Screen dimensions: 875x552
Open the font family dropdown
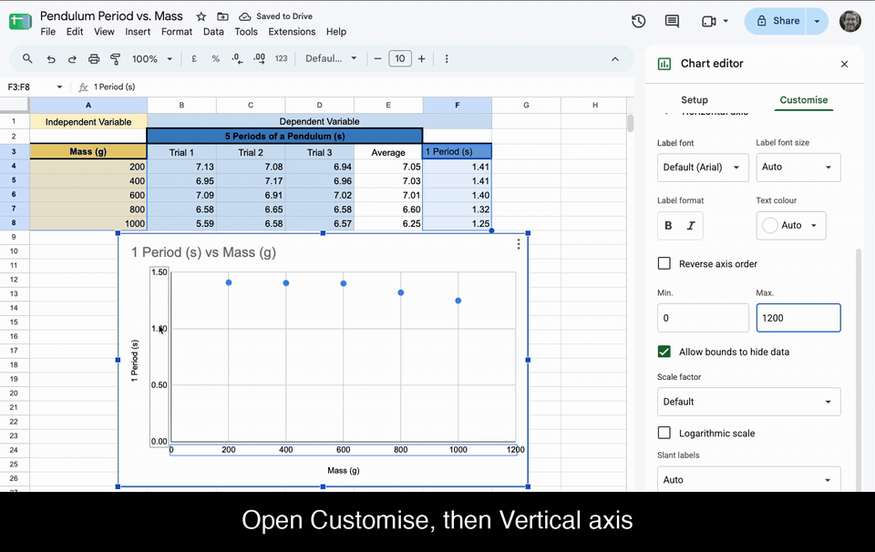pyautogui.click(x=331, y=58)
